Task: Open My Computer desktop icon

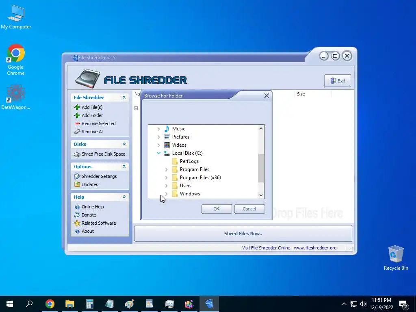Action: 16,17
